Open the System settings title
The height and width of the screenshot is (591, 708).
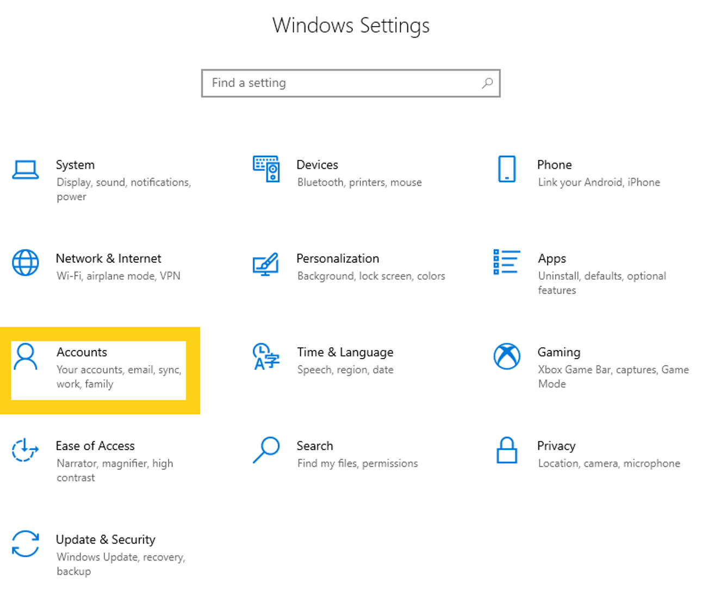pos(75,165)
